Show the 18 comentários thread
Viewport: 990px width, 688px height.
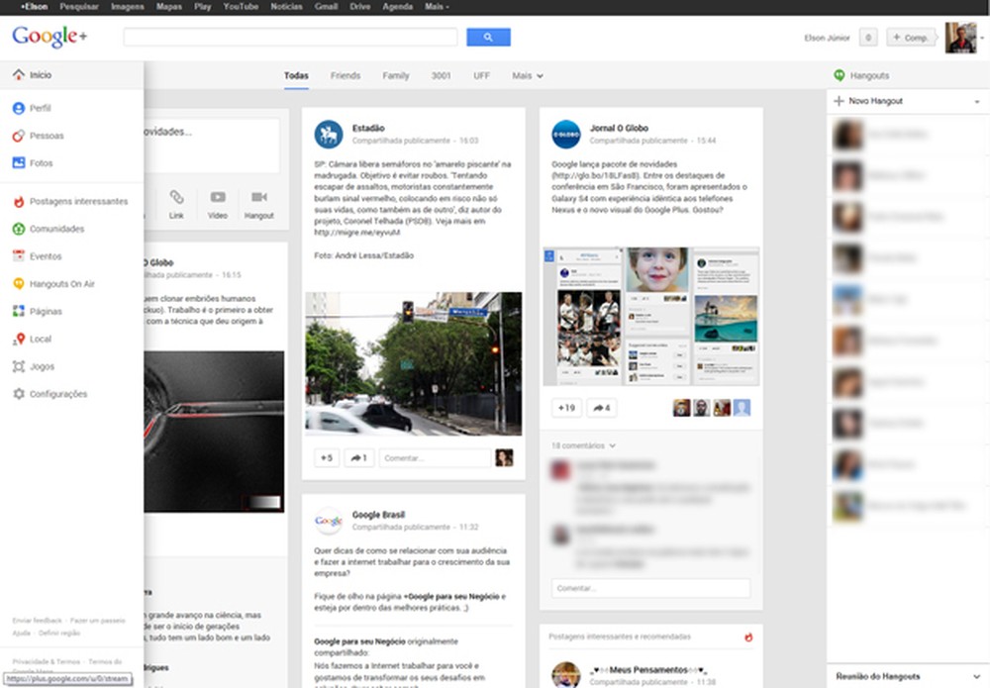click(x=577, y=445)
